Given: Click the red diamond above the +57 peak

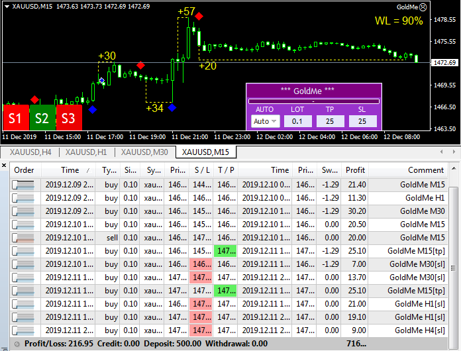Looking at the screenshot, I should click(199, 16).
